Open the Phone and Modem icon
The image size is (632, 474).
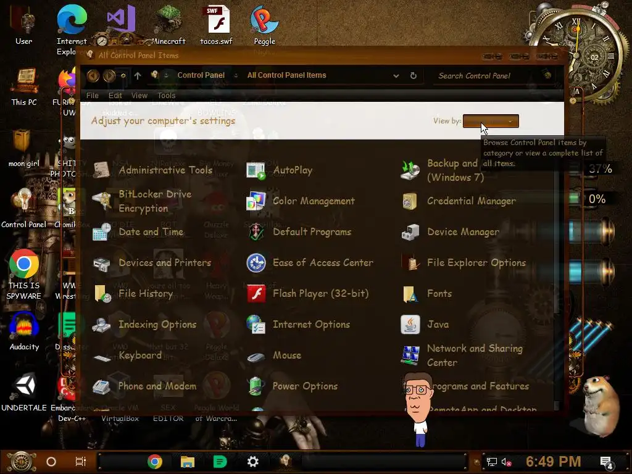click(101, 386)
